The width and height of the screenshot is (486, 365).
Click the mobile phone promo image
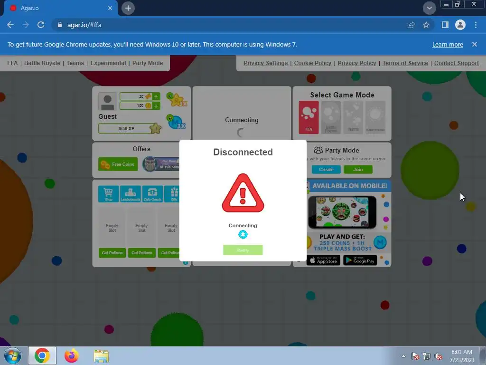point(342,212)
